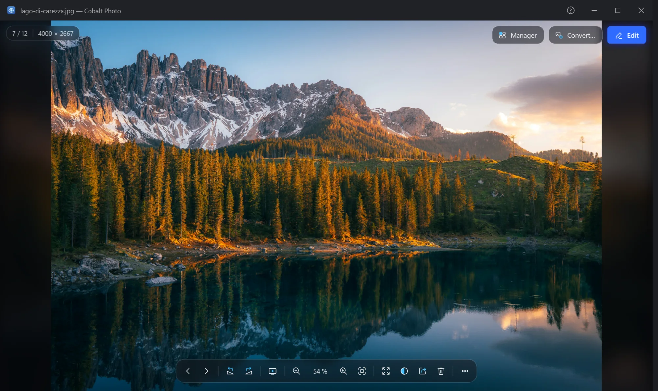Share the current photo

click(x=423, y=371)
